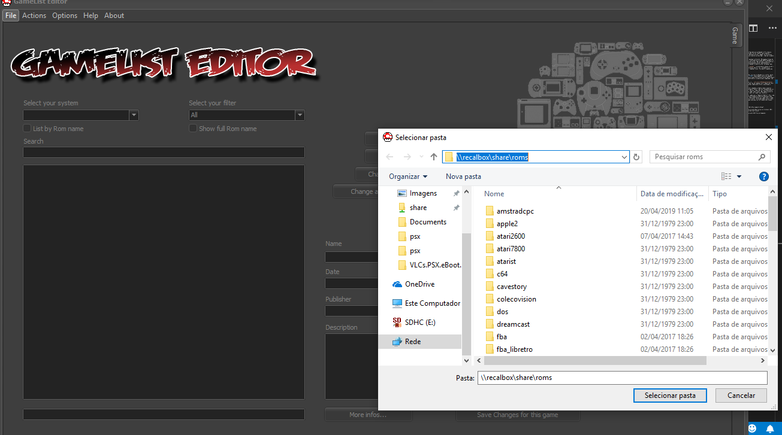Open the Organizar dropdown menu

tap(408, 177)
